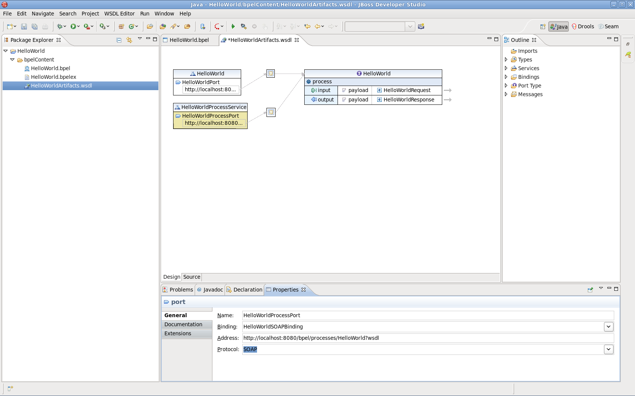The image size is (635, 396).
Task: Select the Extensions section in Properties
Action: pyautogui.click(x=177, y=333)
